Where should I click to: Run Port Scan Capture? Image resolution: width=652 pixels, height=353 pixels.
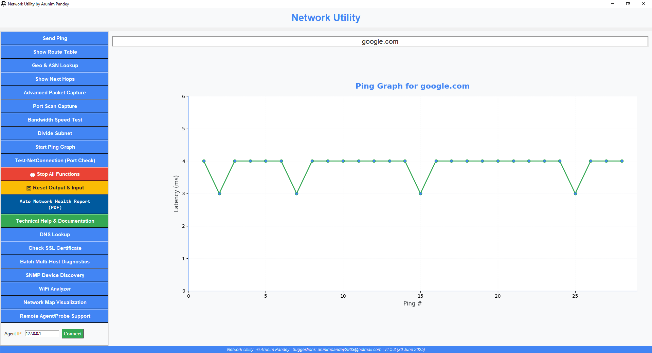point(54,106)
